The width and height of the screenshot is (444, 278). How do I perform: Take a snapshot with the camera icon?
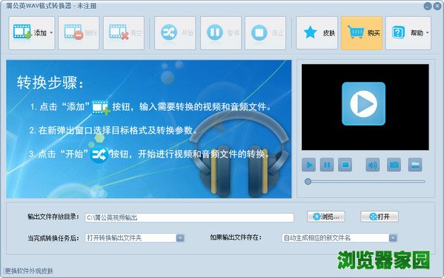coord(394,165)
